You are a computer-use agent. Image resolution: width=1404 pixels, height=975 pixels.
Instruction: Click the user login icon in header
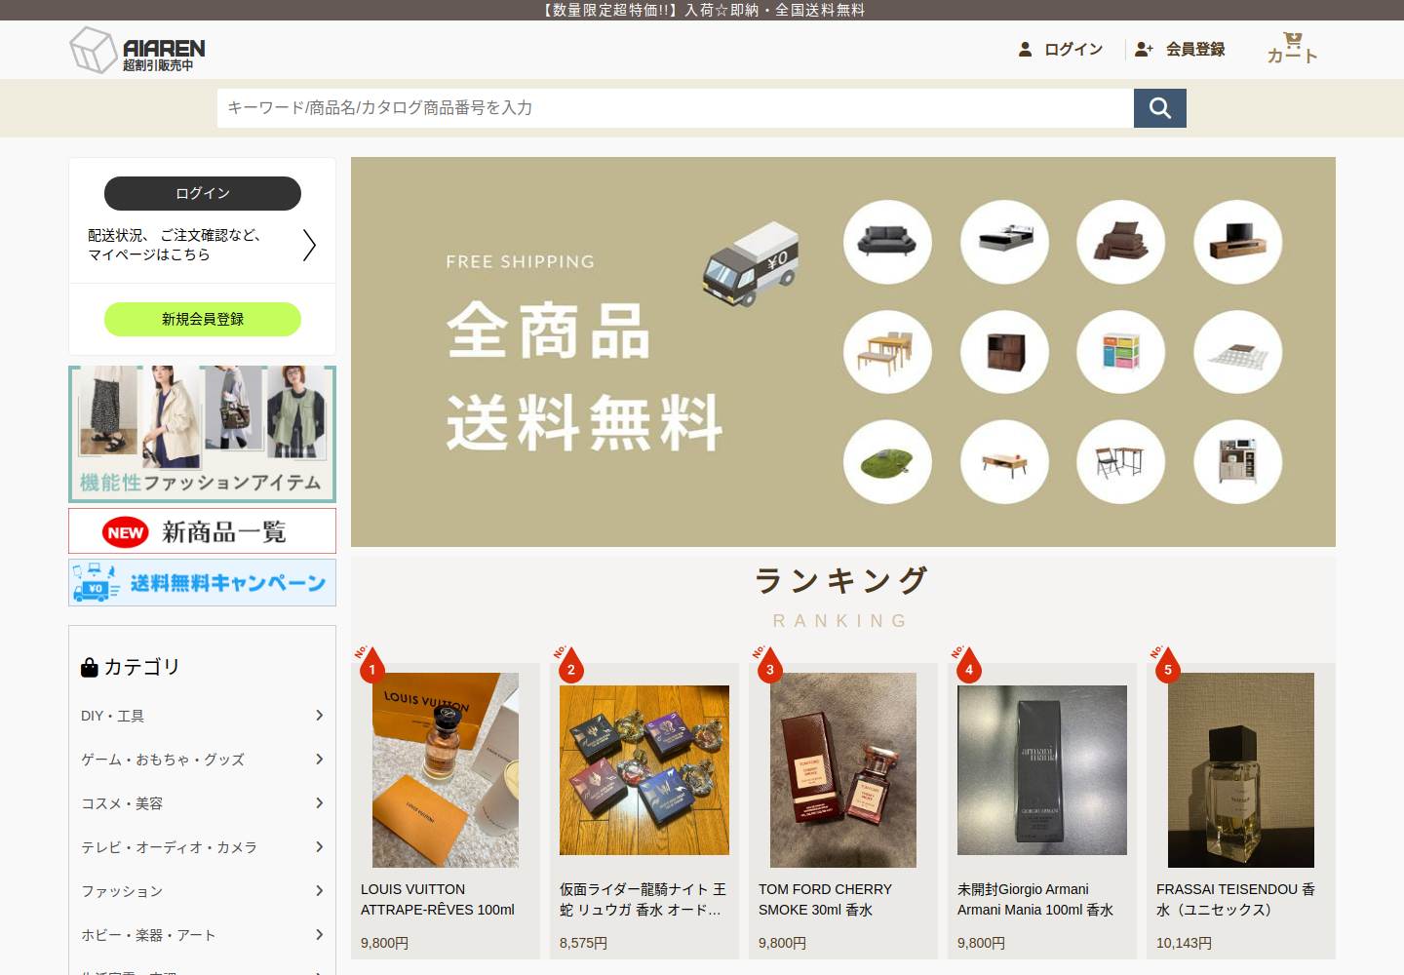tap(1025, 49)
